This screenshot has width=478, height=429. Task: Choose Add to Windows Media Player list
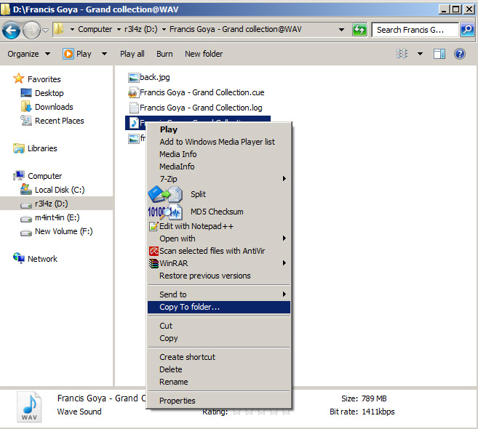pos(219,142)
